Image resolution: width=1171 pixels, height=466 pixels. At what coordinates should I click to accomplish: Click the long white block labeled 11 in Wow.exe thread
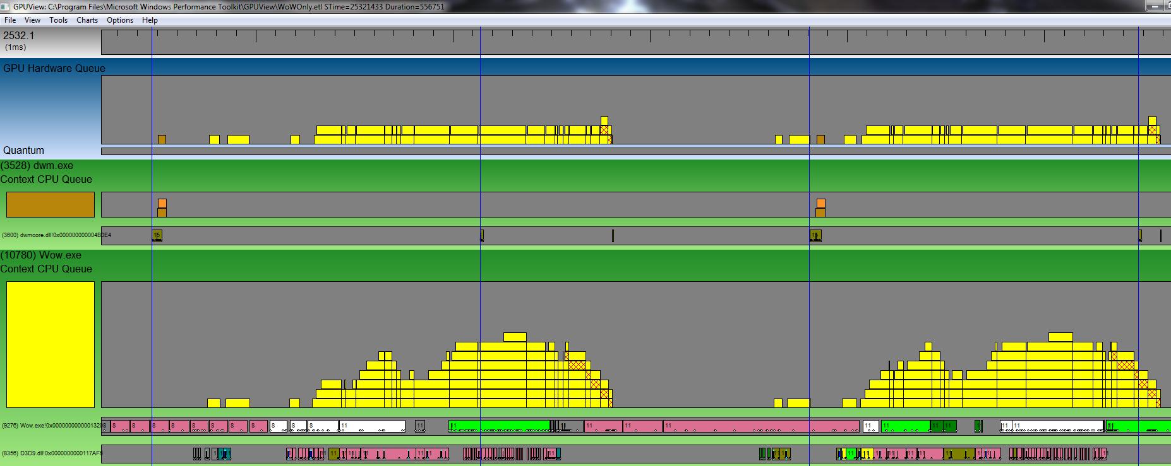pyautogui.click(x=372, y=426)
